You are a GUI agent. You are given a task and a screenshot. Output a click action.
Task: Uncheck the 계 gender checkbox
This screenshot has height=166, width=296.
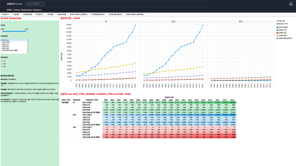pos(1,61)
